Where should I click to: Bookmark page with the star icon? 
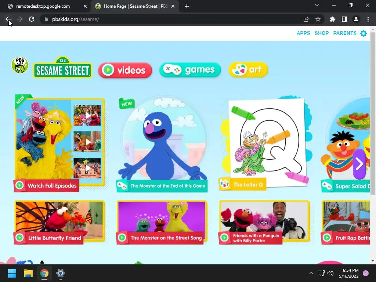[x=318, y=19]
